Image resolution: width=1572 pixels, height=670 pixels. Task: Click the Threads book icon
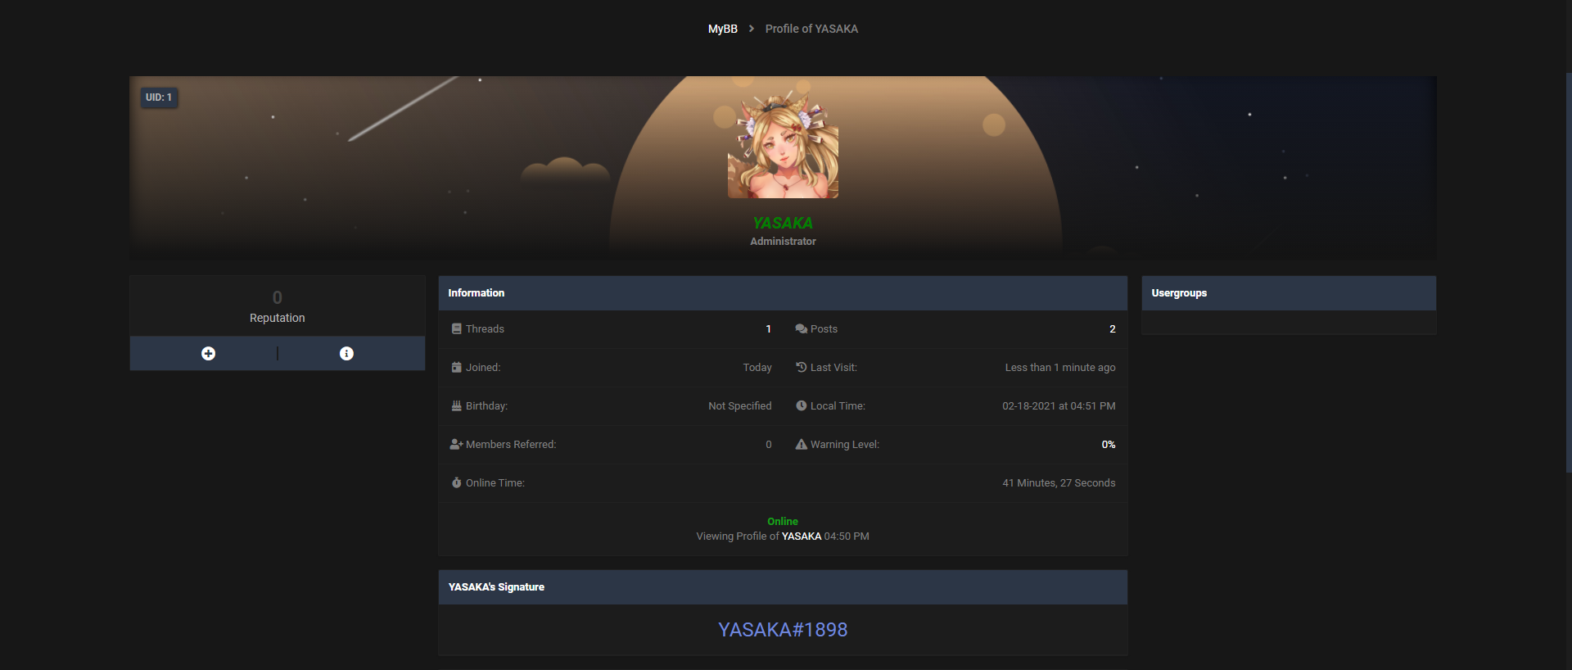pyautogui.click(x=456, y=328)
